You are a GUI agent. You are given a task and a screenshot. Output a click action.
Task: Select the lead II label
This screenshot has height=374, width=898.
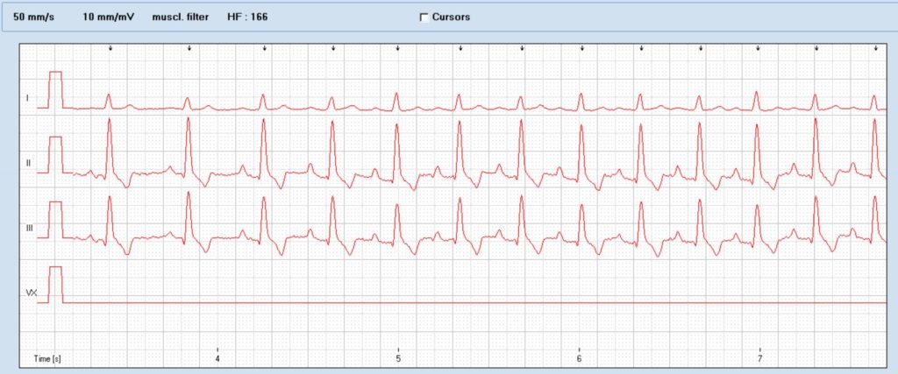point(28,163)
